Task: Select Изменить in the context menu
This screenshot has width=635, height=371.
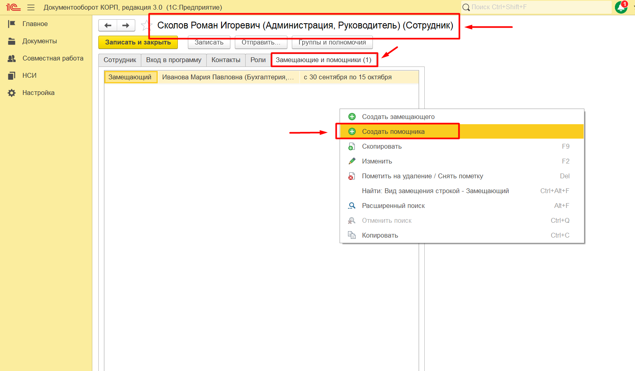Action: [462, 161]
